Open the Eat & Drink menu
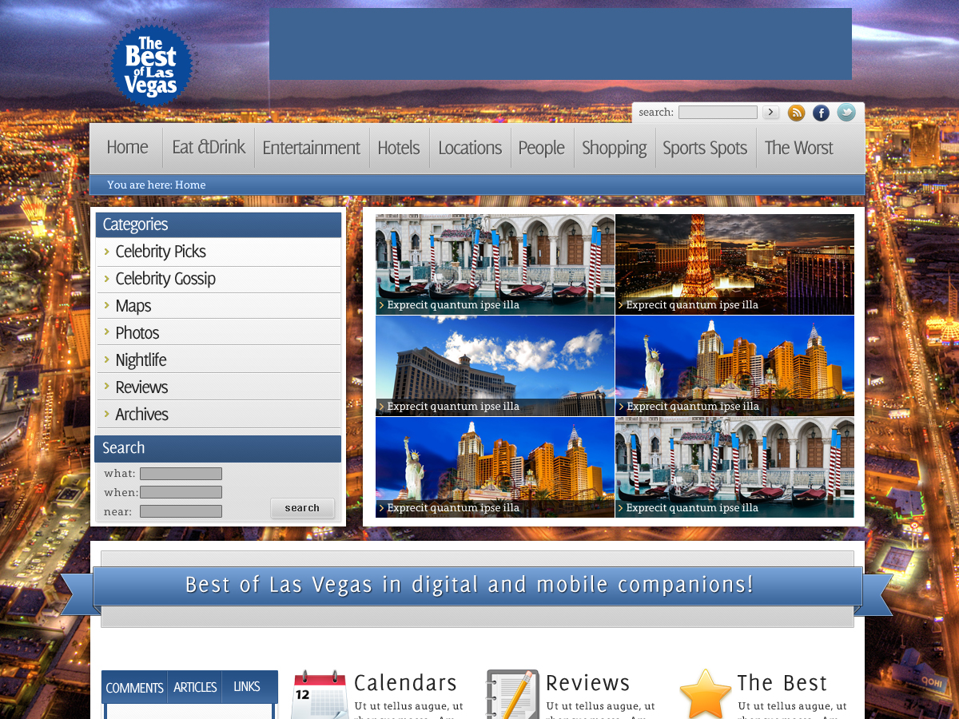 pyautogui.click(x=209, y=148)
